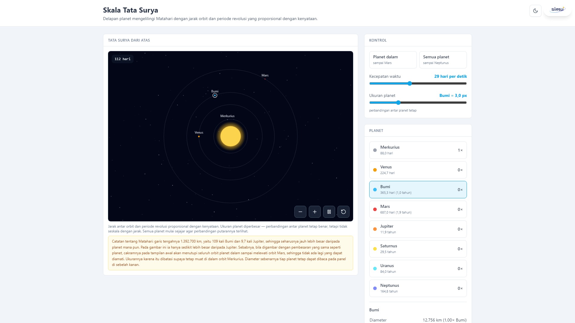Choose Jupiter from the planet list
This screenshot has width=575, height=323.
tap(418, 229)
